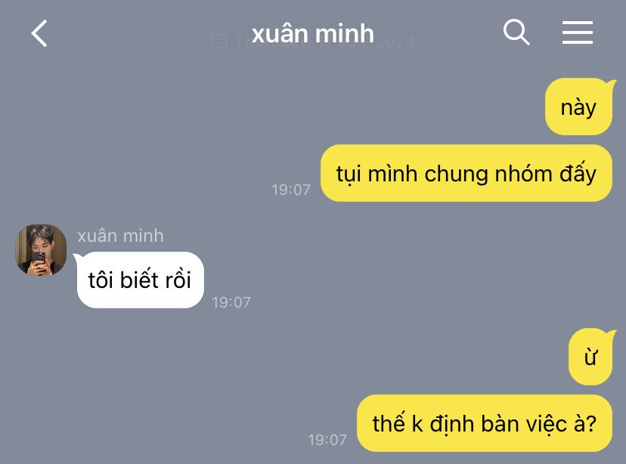Tap the 19:07 timestamp beside "tụi mình" message
Image resolution: width=626 pixels, height=464 pixels.
pyautogui.click(x=291, y=190)
